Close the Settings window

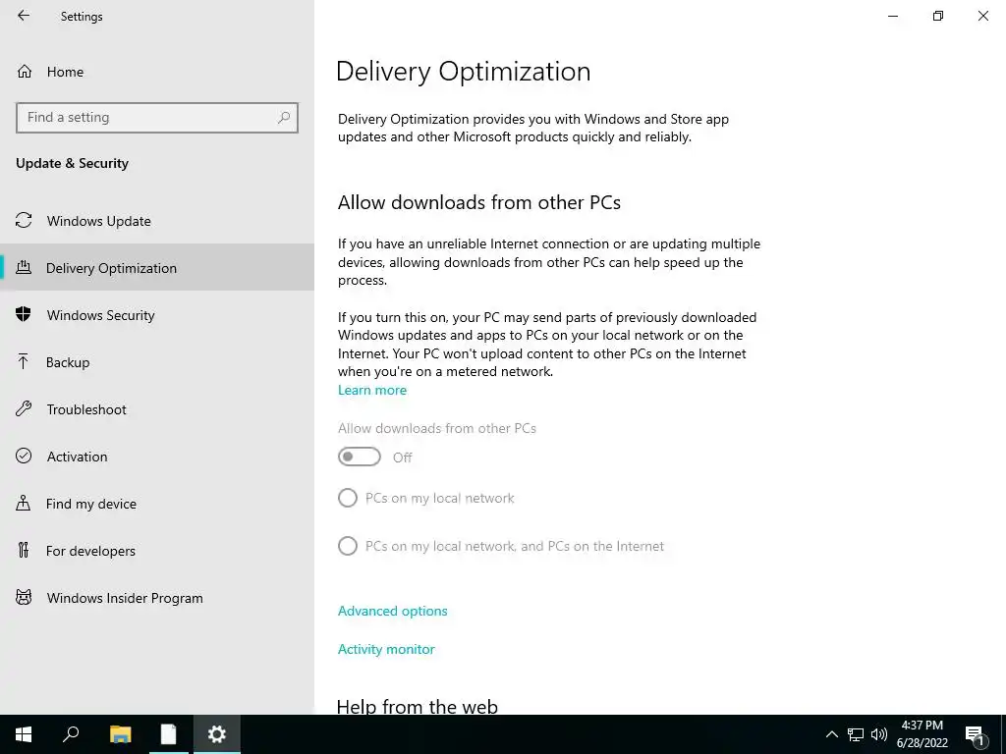(x=982, y=16)
